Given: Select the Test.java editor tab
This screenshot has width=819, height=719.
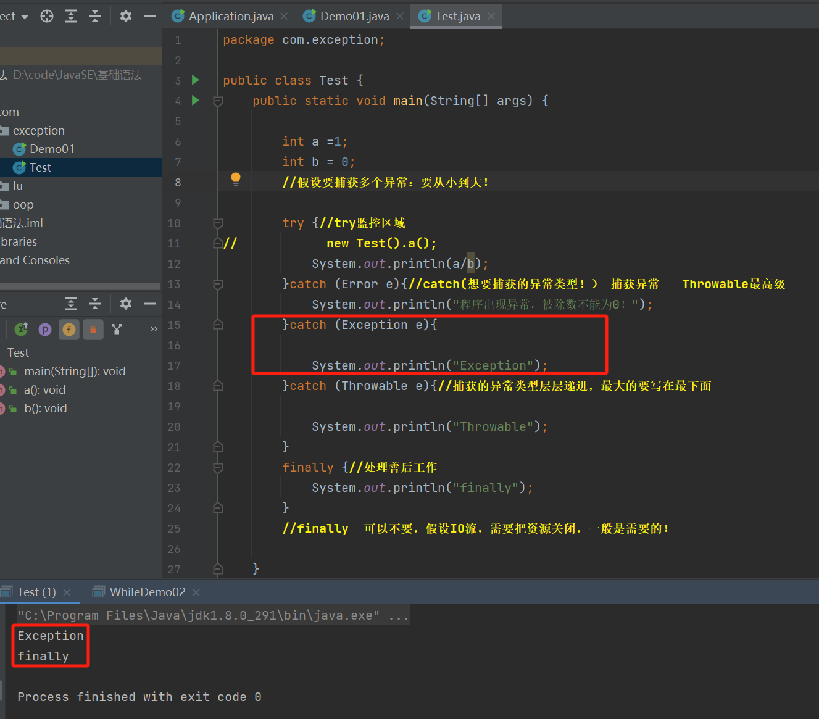Looking at the screenshot, I should coord(457,16).
